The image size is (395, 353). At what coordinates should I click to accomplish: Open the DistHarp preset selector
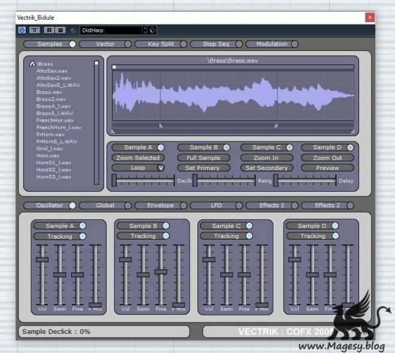pos(111,30)
